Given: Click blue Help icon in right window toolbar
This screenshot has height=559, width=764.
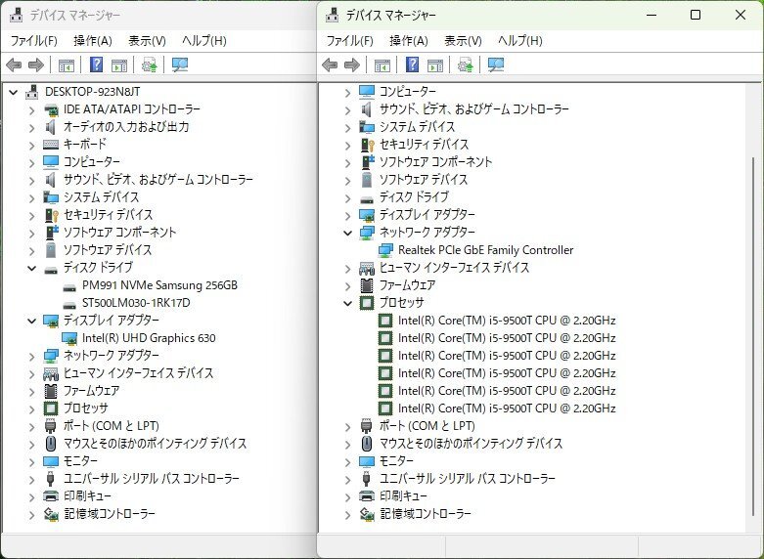Looking at the screenshot, I should click(412, 64).
